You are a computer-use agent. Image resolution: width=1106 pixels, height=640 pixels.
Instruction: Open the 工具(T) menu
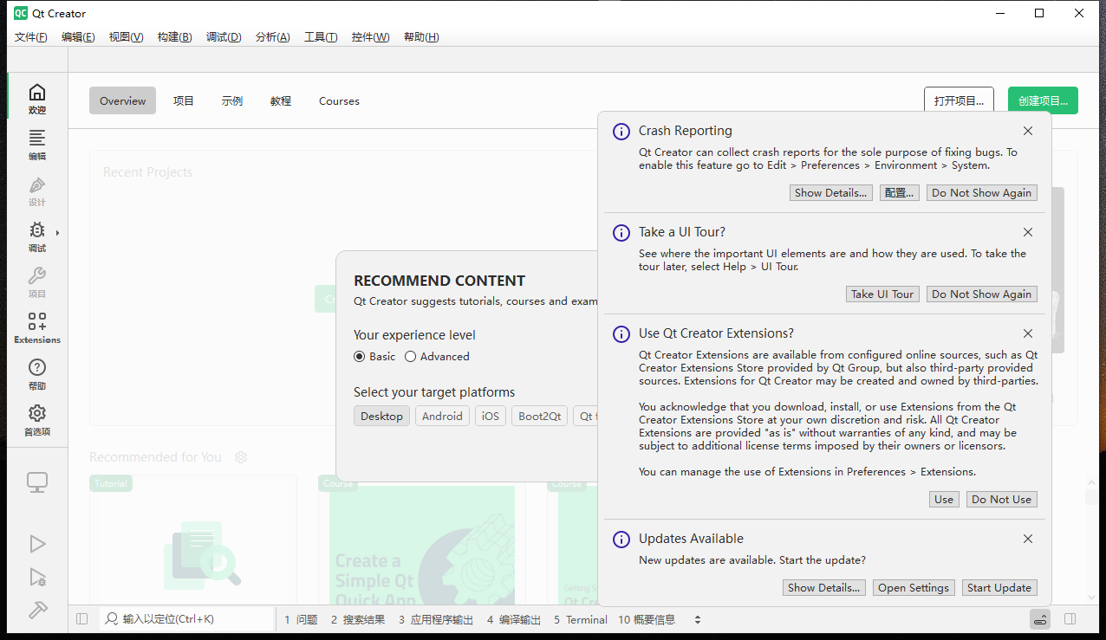pos(321,37)
